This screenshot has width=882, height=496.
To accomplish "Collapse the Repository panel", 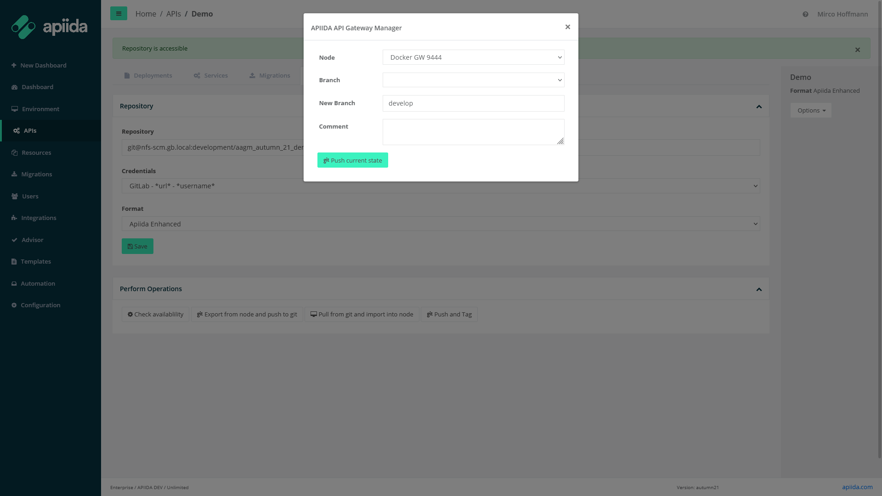I will click(759, 107).
